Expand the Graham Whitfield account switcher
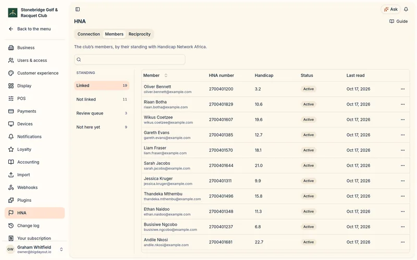The height and width of the screenshot is (260, 417). [34, 250]
